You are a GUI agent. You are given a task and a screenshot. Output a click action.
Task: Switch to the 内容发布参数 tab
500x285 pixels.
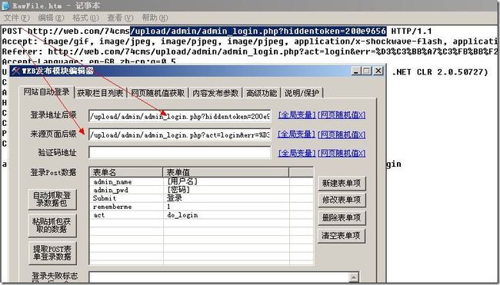[x=215, y=93]
